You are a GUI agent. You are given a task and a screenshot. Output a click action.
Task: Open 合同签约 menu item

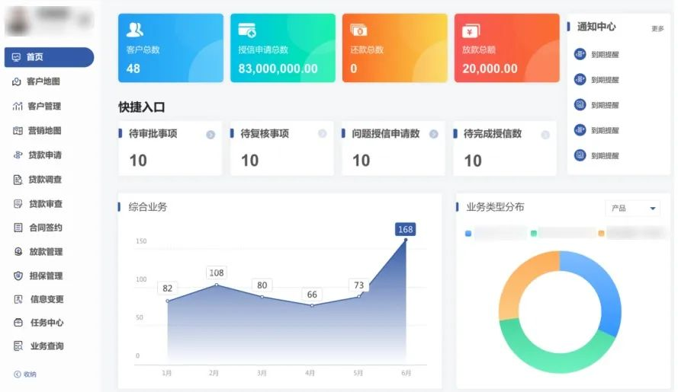click(45, 228)
